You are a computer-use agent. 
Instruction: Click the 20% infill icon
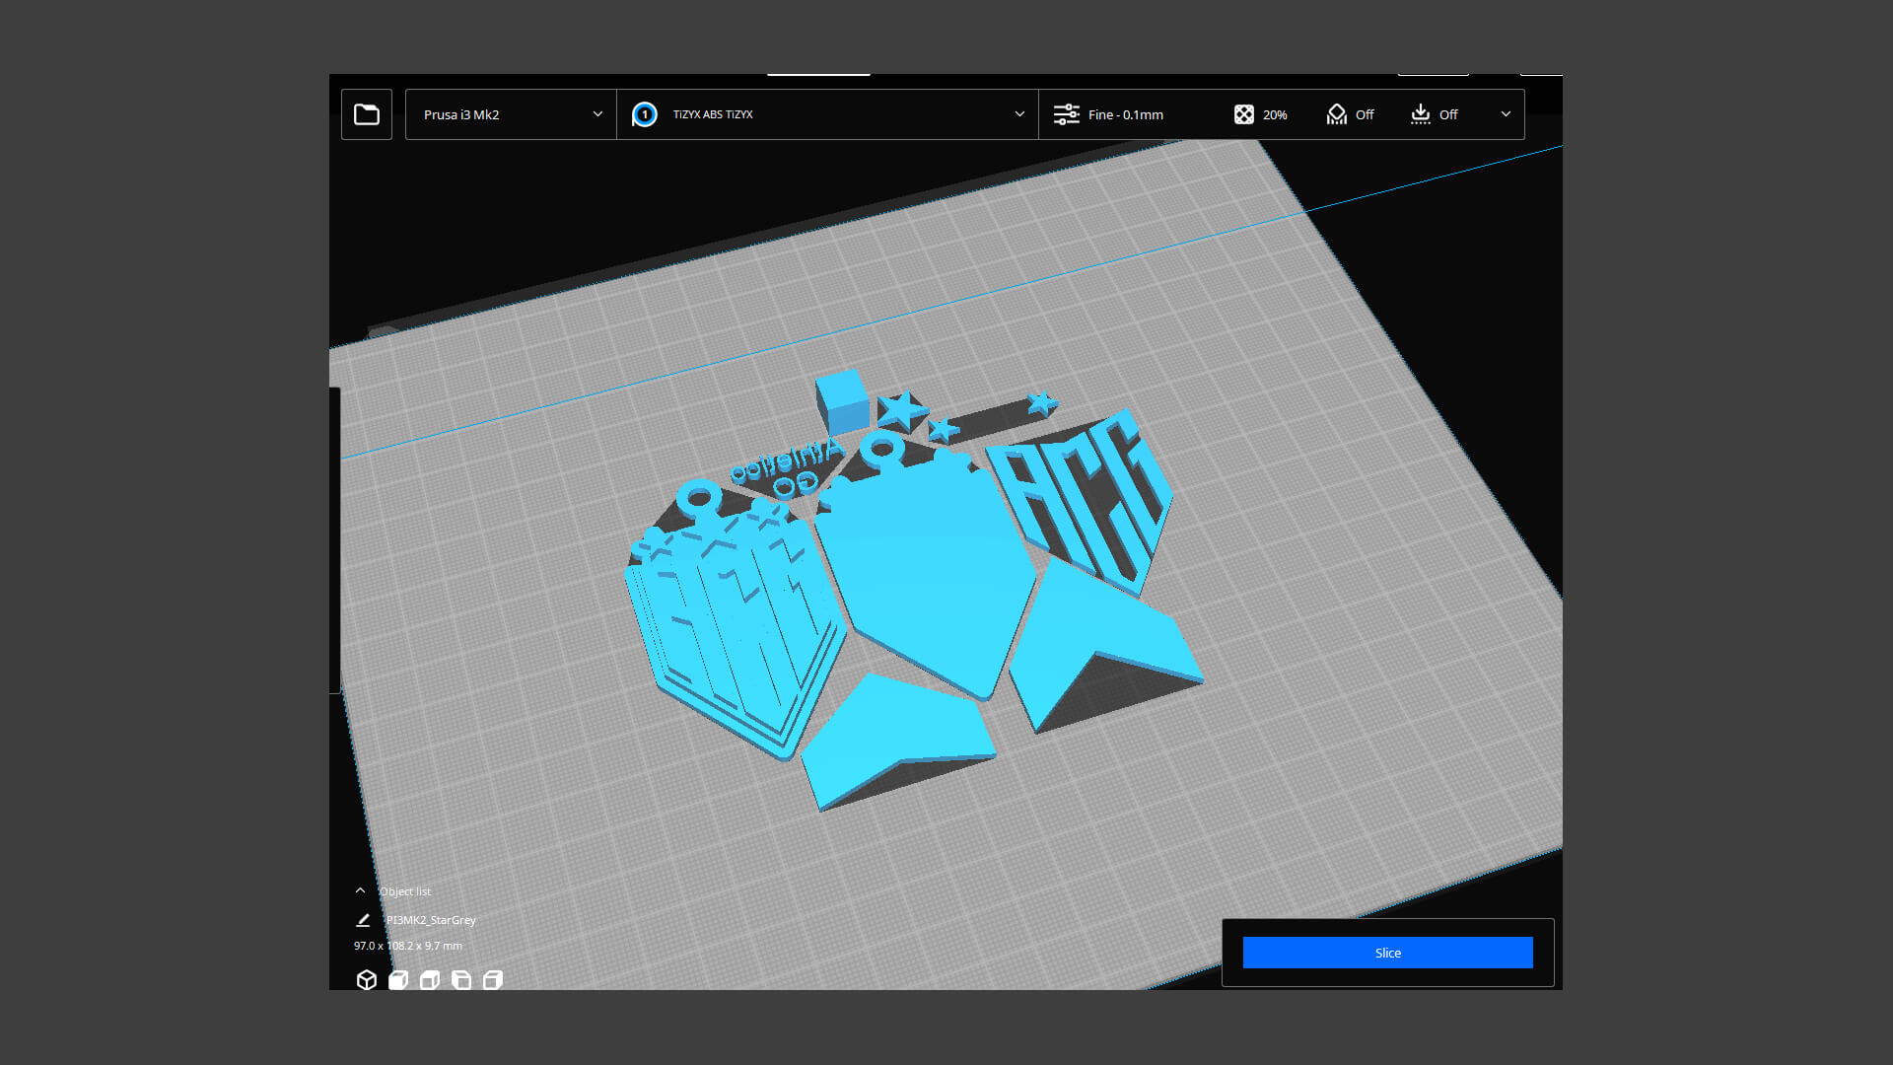(x=1244, y=114)
